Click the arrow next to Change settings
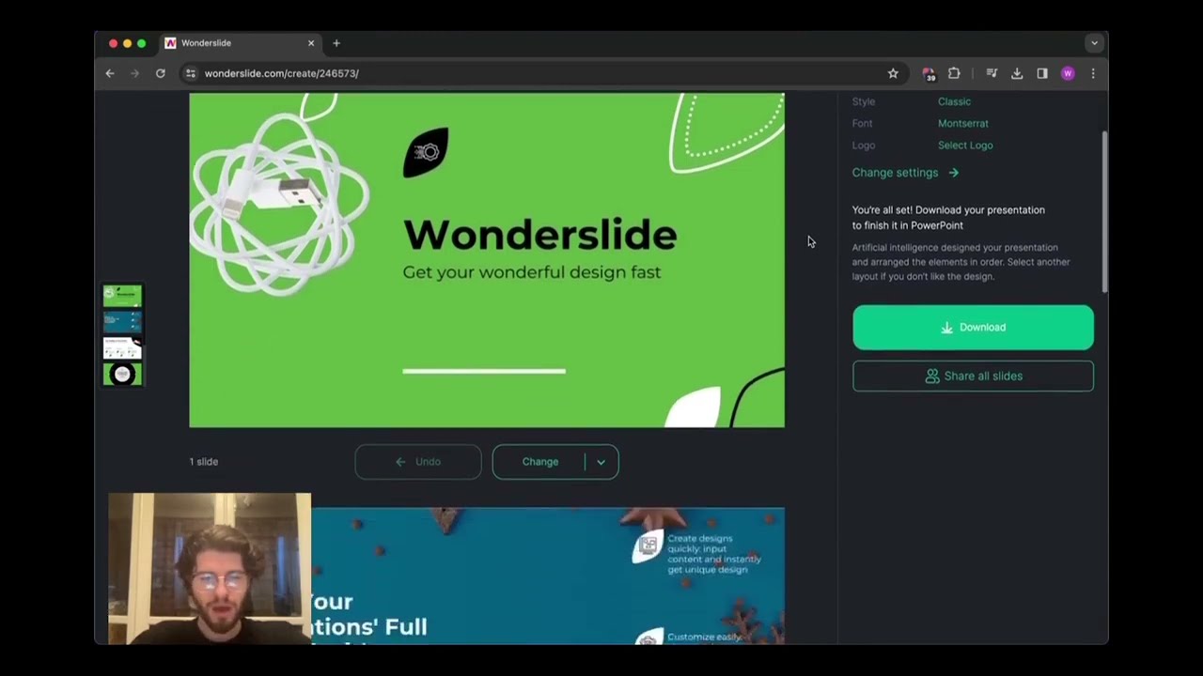This screenshot has width=1203, height=676. (953, 173)
